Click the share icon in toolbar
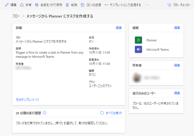This screenshot has height=136, width=194. [x=22, y=5]
